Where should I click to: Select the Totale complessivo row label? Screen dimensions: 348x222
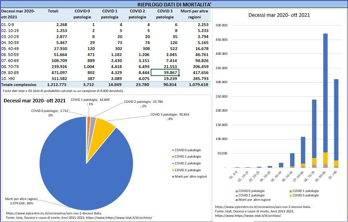19,85
